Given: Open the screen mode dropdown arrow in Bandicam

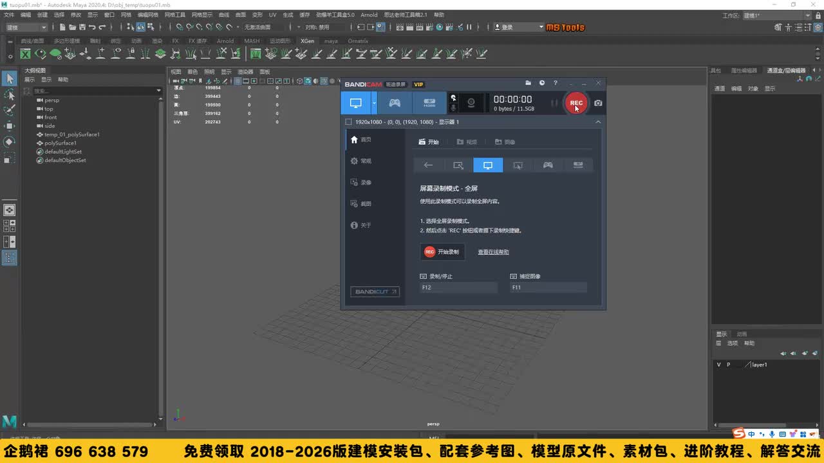Looking at the screenshot, I should coord(374,103).
